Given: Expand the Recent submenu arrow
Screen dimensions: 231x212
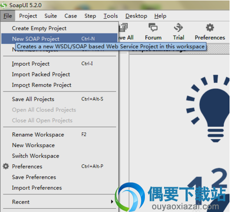Looking at the screenshot, I should click(112, 202).
